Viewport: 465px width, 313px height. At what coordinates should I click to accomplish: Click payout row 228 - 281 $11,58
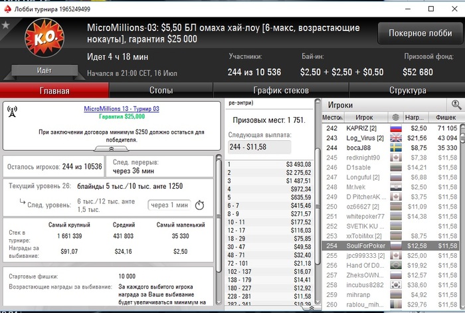click(269, 296)
